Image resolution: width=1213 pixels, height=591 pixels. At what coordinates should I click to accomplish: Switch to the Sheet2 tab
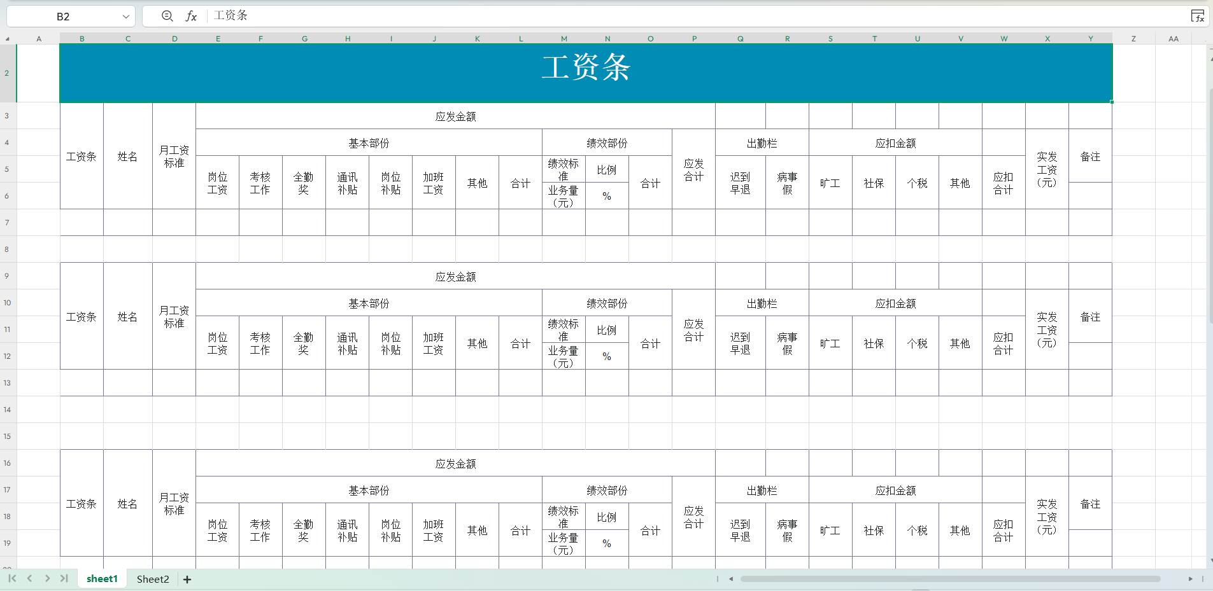click(x=153, y=579)
